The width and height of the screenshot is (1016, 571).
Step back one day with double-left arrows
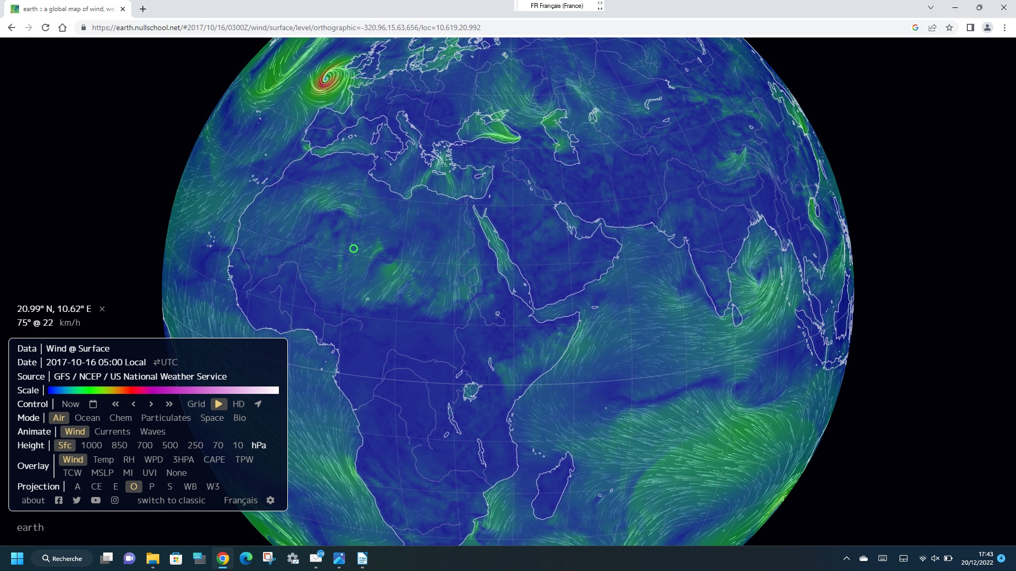115,404
